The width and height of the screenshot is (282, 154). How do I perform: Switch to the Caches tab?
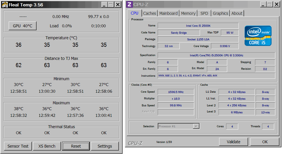point(150,13)
